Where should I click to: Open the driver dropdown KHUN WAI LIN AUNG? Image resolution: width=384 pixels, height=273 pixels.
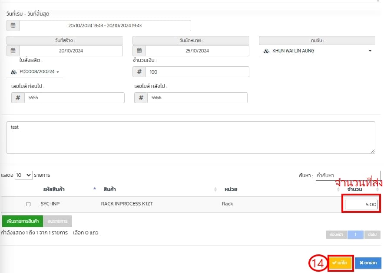click(x=318, y=51)
